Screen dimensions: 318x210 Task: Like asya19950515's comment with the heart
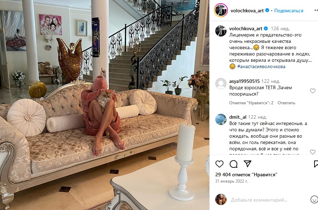coord(313,91)
